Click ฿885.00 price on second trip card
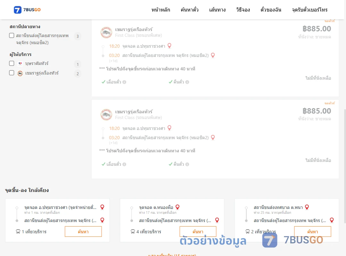The width and height of the screenshot is (346, 256). coord(317,111)
